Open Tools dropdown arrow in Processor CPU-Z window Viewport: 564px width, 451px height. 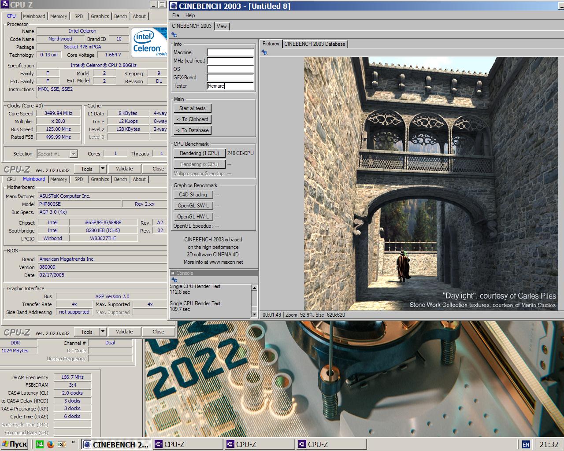point(103,169)
